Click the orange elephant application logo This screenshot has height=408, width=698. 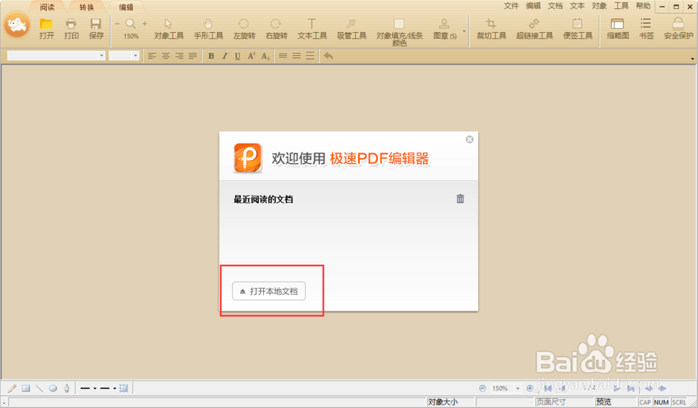(17, 25)
